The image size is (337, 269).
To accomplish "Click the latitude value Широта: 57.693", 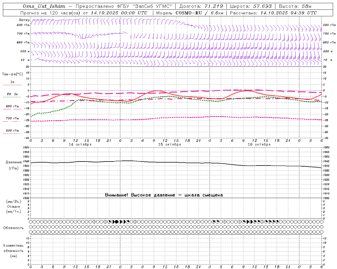I will tap(251, 6).
